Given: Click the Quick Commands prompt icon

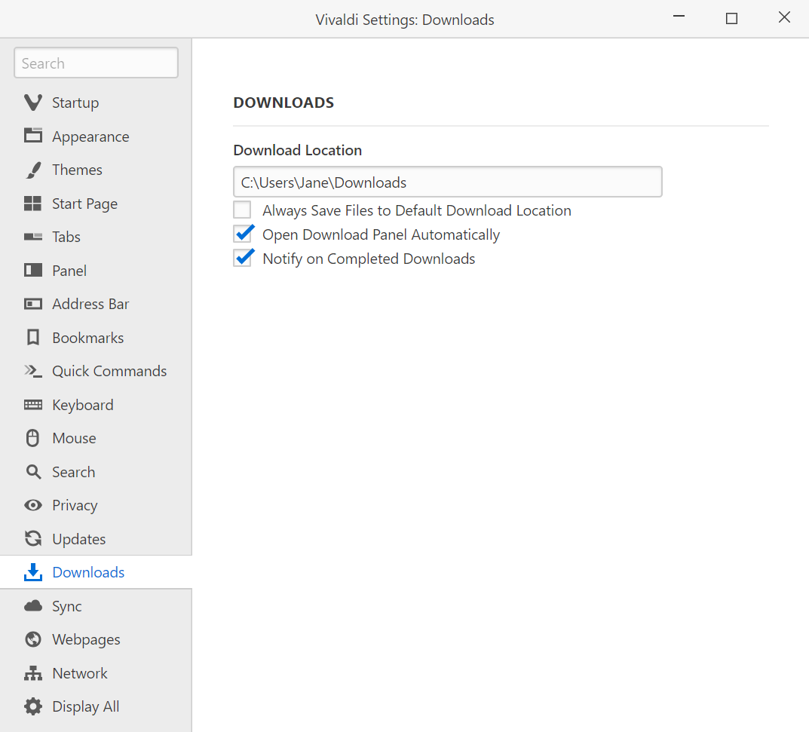Looking at the screenshot, I should pyautogui.click(x=33, y=371).
